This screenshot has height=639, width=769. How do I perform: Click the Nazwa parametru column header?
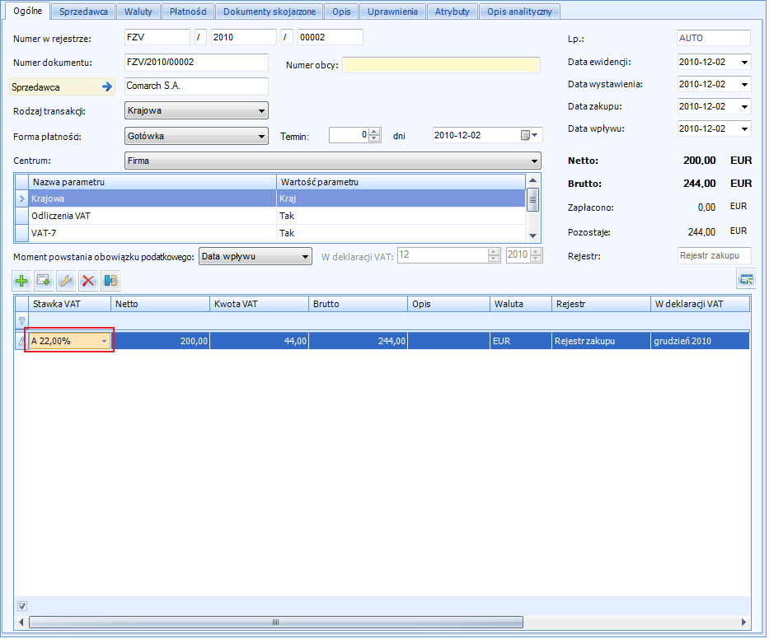[x=152, y=182]
